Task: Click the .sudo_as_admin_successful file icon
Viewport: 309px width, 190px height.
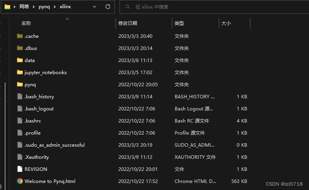Action: (20, 145)
